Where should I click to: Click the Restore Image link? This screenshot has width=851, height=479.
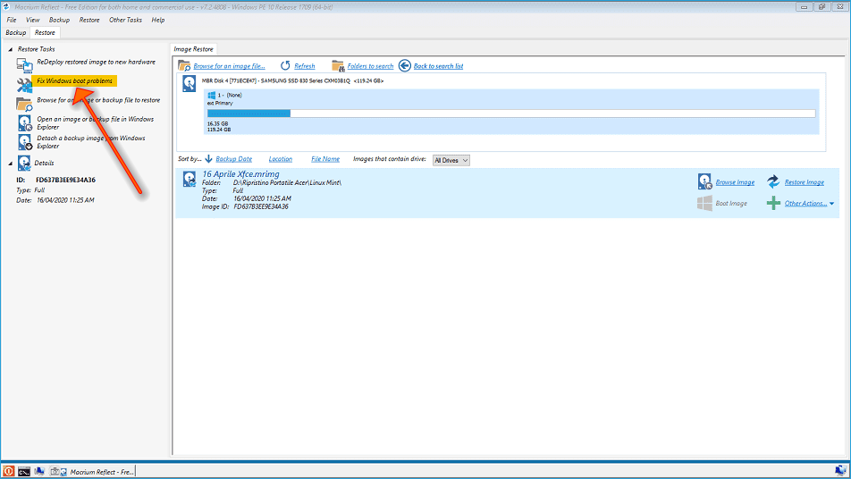[805, 182]
